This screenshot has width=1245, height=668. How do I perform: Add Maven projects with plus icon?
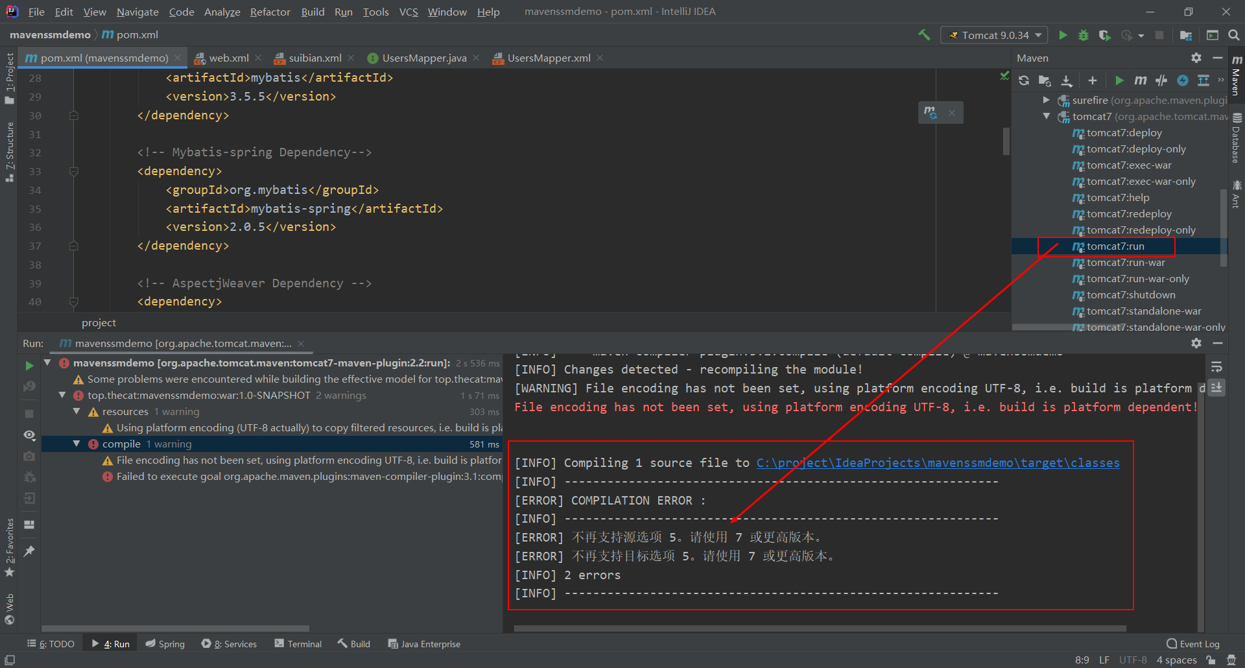(x=1093, y=80)
